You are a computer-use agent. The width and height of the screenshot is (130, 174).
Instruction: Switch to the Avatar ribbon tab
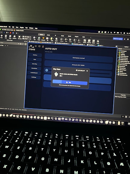click(x=48, y=35)
